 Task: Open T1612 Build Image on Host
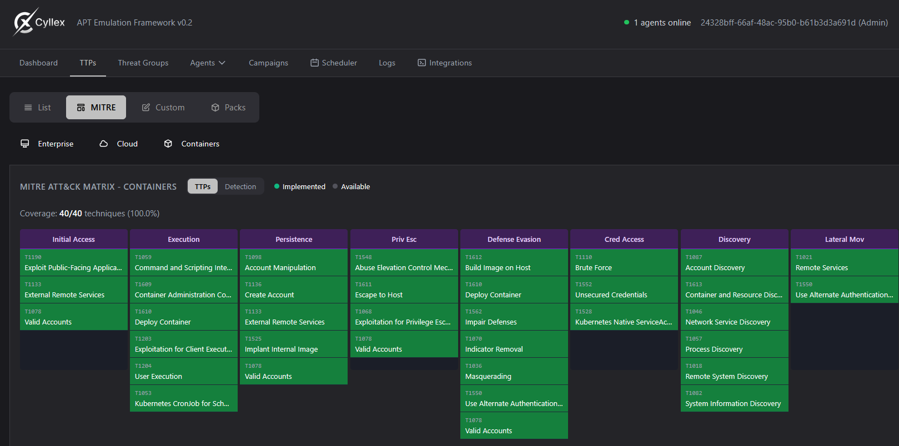(514, 262)
